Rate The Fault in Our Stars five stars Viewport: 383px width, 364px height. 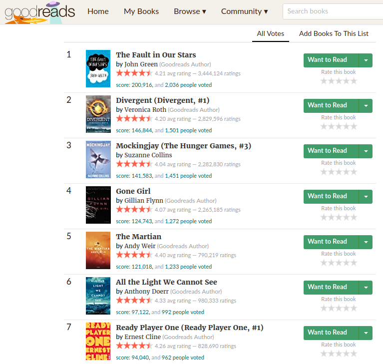354,81
